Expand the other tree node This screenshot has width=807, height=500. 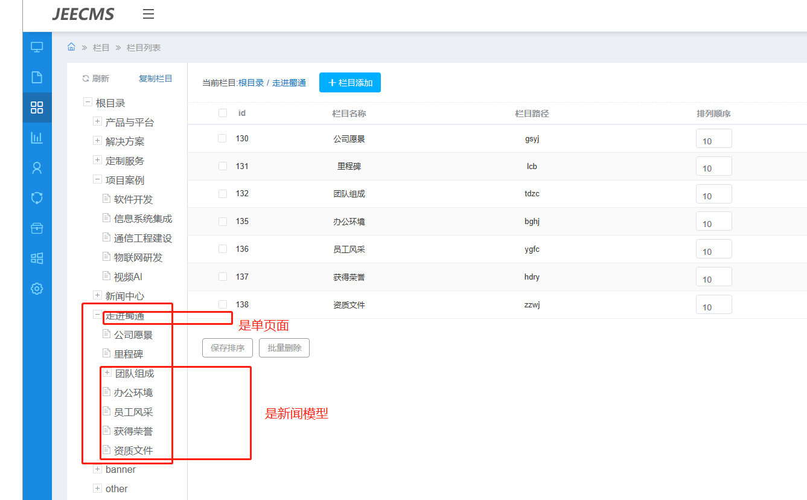point(97,489)
